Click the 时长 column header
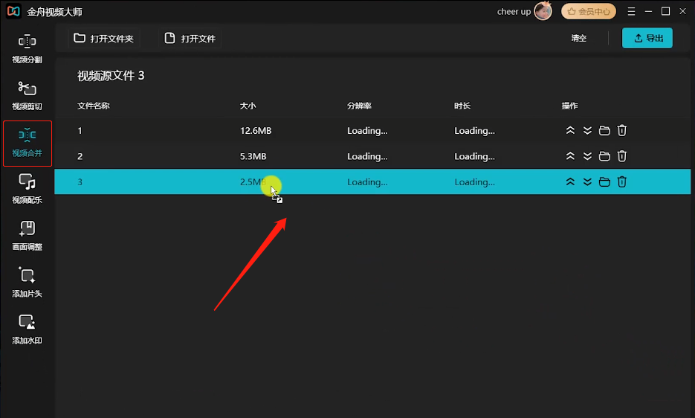This screenshot has height=418, width=695. click(462, 106)
